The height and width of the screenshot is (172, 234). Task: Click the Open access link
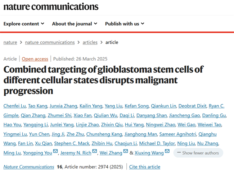[35, 59]
